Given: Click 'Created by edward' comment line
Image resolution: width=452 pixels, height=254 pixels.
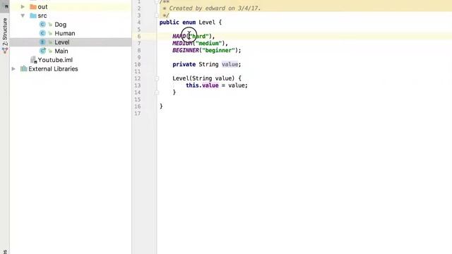Looking at the screenshot, I should [212, 8].
